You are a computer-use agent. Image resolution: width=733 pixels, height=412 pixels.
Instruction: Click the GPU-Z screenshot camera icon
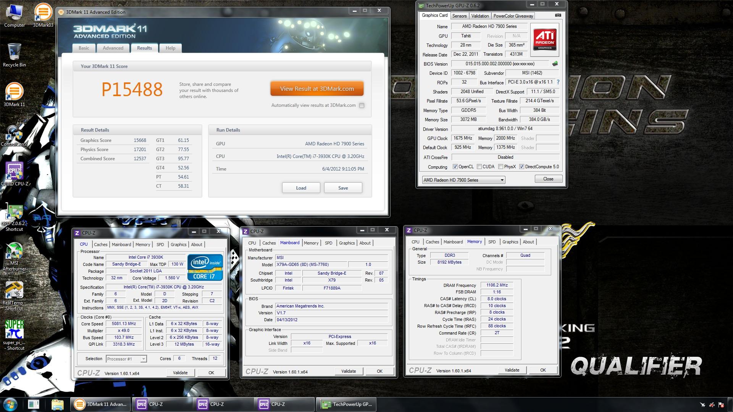point(558,16)
